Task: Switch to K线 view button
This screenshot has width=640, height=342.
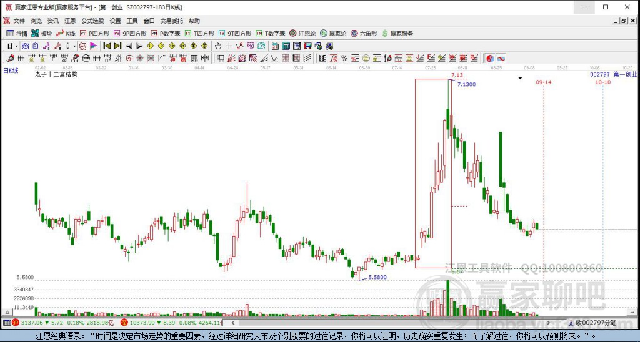Action: pyautogui.click(x=66, y=34)
